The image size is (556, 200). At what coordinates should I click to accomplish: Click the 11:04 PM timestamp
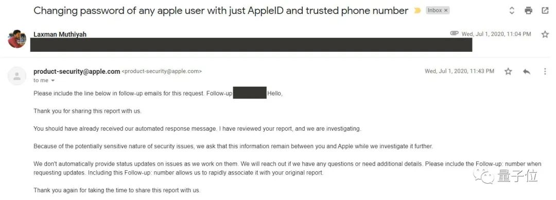(496, 34)
